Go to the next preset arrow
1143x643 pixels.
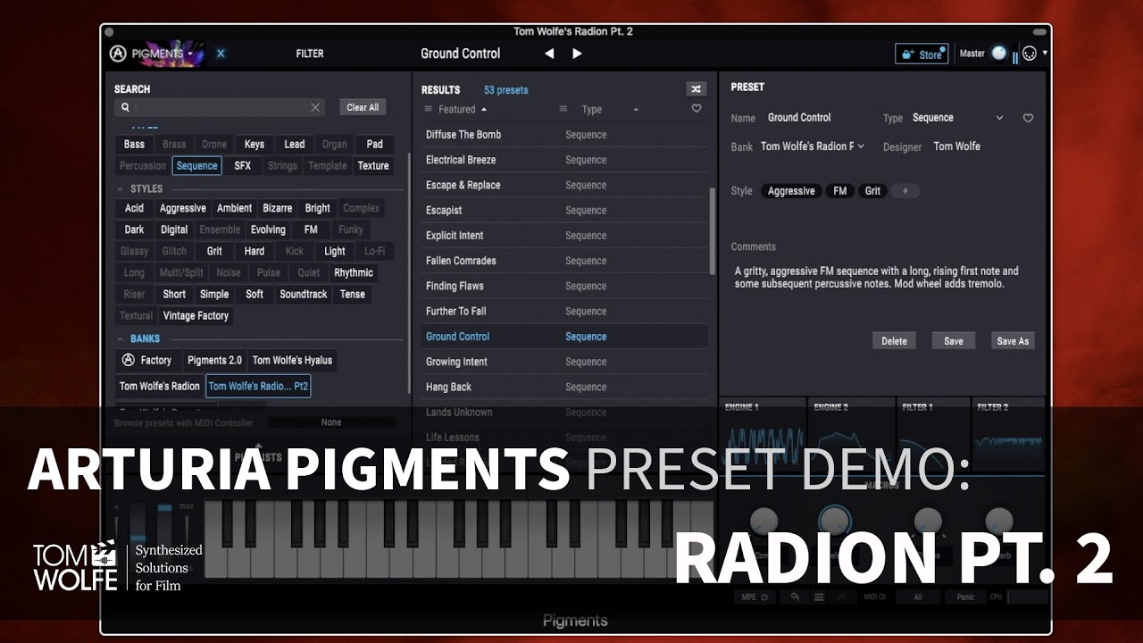click(x=577, y=54)
